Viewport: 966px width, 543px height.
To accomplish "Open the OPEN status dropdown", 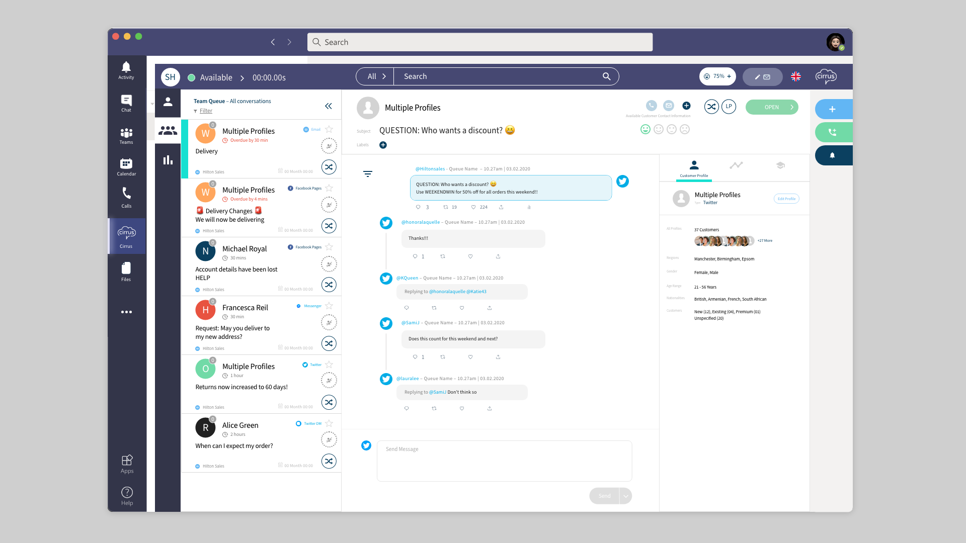I will [x=772, y=107].
